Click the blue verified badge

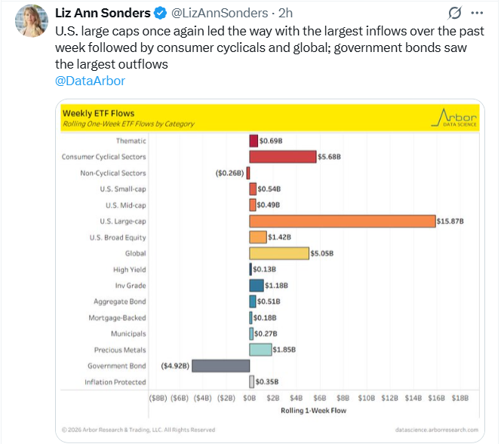[x=161, y=13]
